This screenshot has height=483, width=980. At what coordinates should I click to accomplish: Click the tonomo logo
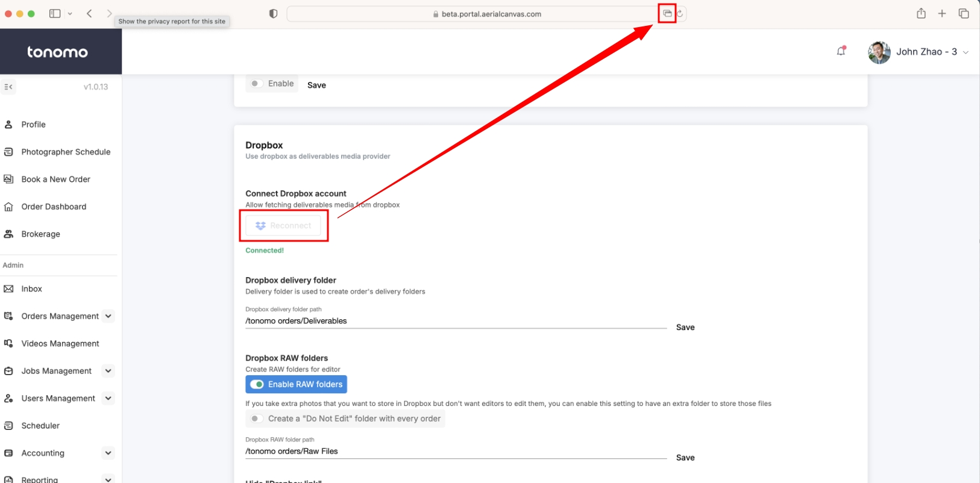(x=58, y=52)
